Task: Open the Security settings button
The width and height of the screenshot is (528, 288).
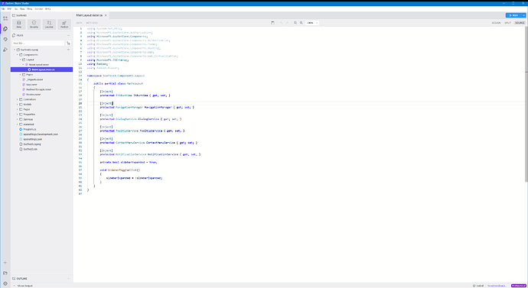Action: pyautogui.click(x=34, y=24)
